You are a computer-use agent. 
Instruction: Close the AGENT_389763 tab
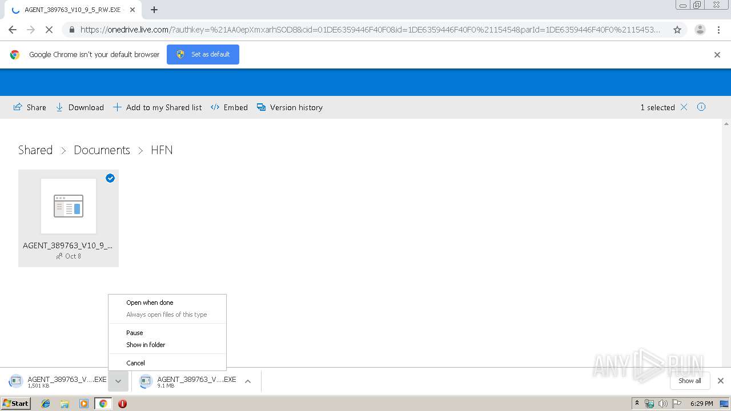point(132,10)
